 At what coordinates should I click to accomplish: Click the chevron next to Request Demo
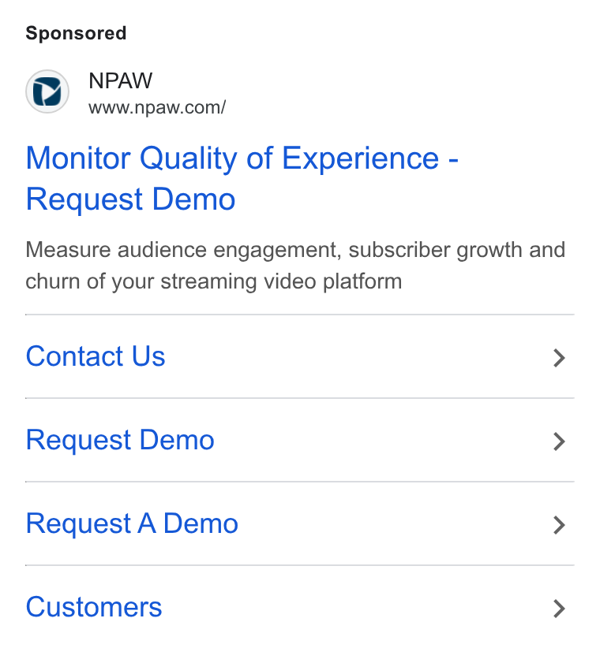pyautogui.click(x=559, y=441)
